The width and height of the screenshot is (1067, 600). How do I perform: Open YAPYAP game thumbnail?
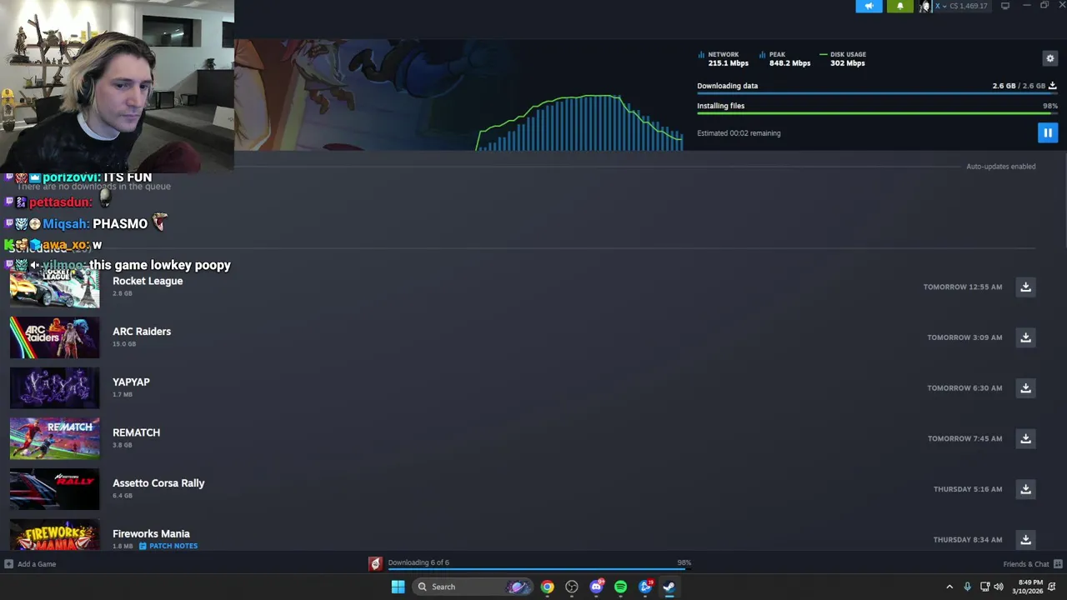tap(54, 387)
